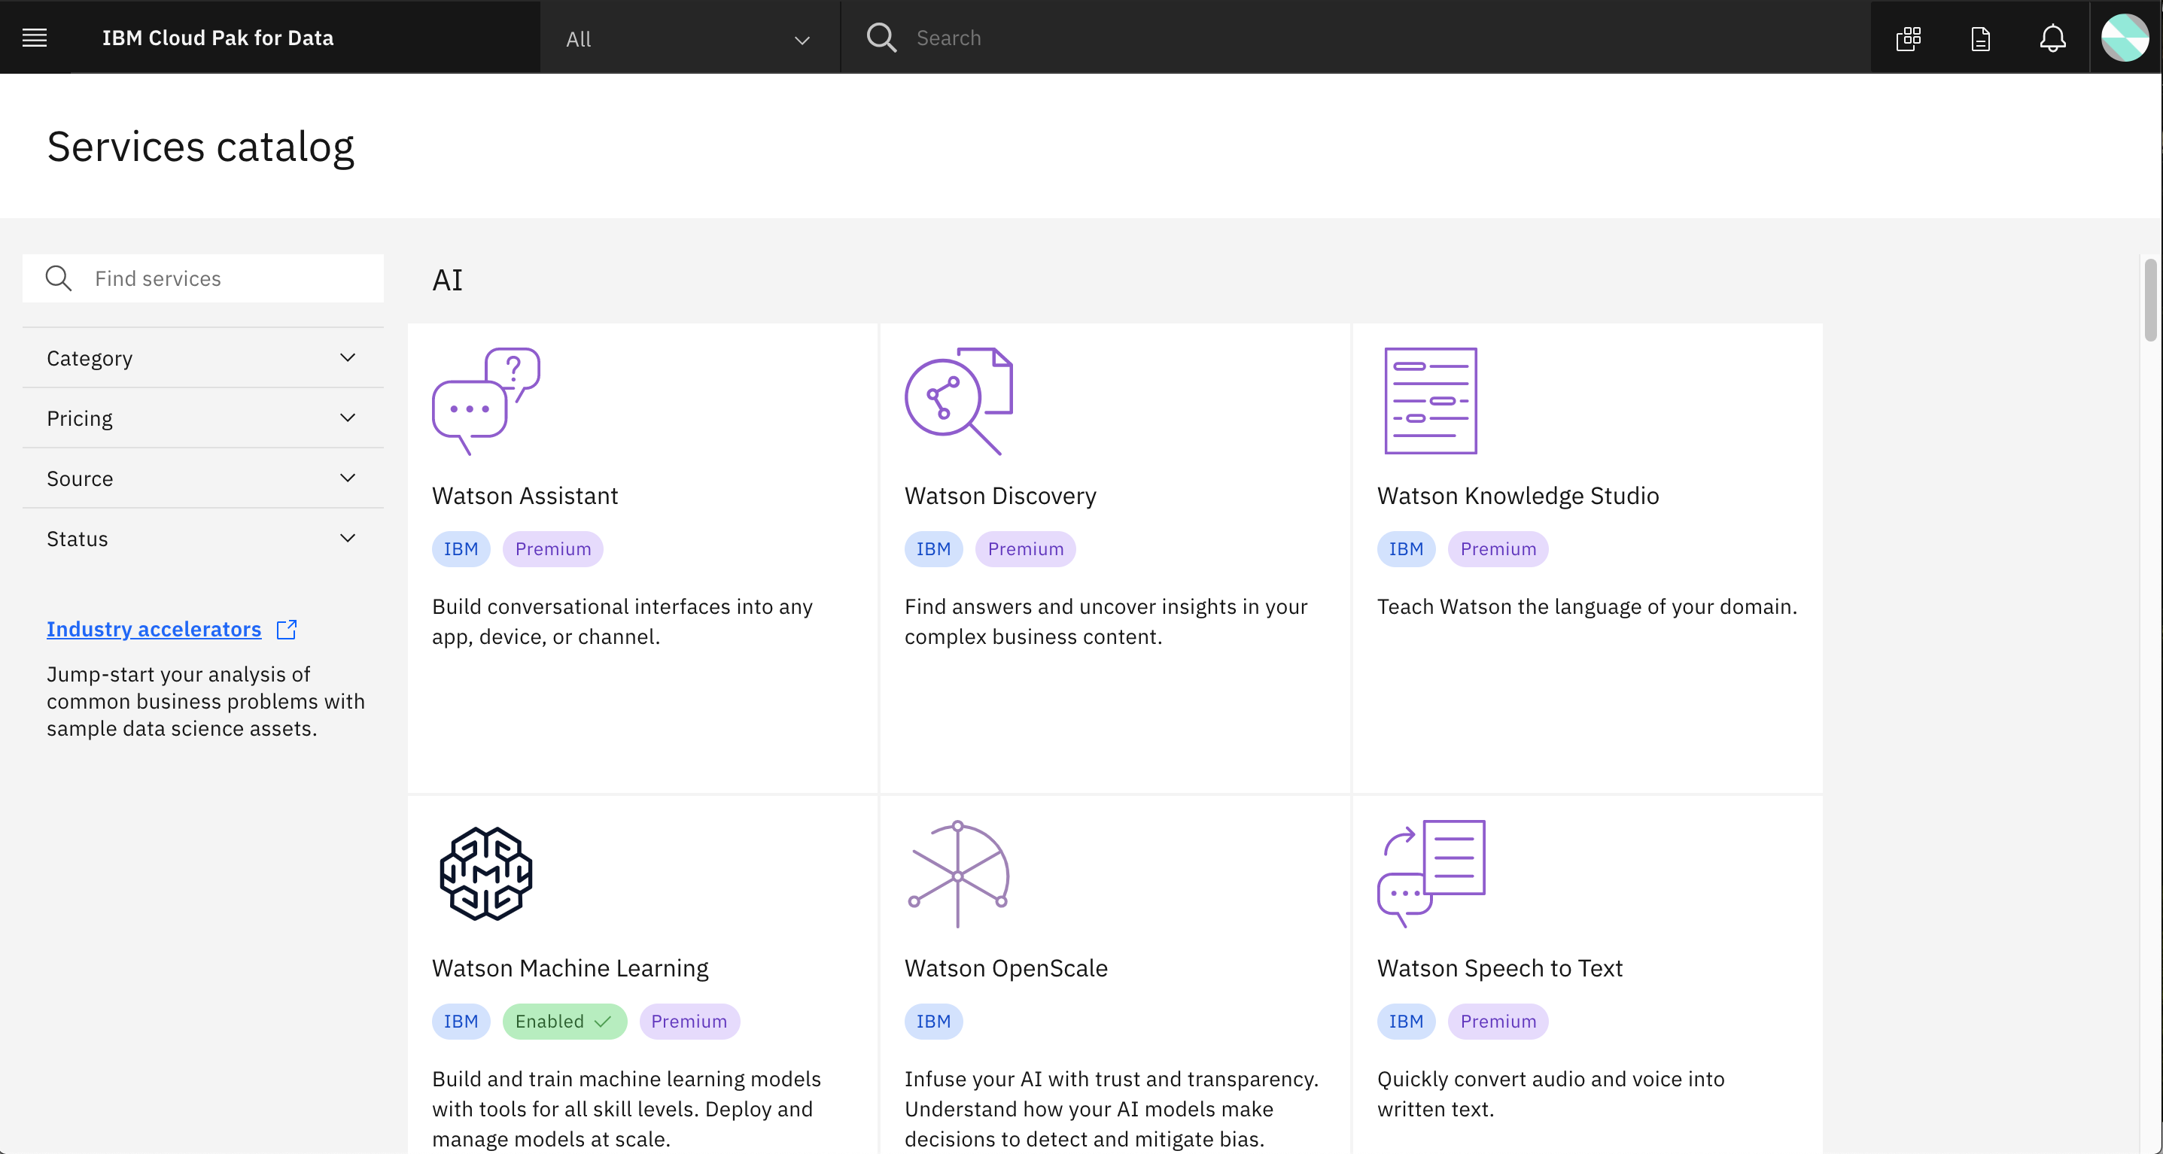Click the document icon in top bar
2163x1154 pixels.
[1980, 38]
